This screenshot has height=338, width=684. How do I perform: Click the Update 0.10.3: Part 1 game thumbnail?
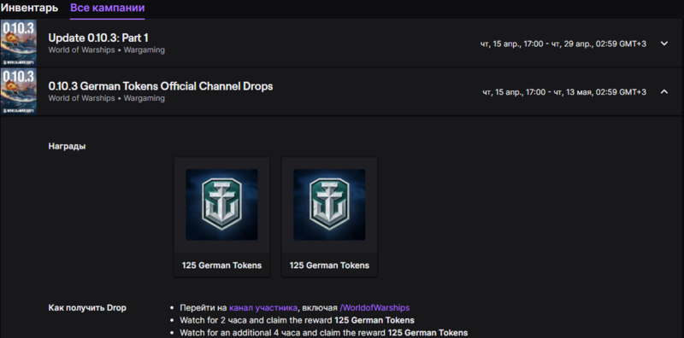click(18, 43)
